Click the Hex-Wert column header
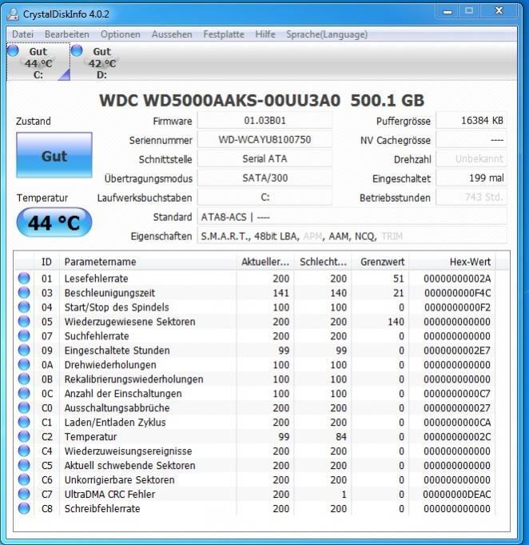529x545 pixels. [452, 262]
